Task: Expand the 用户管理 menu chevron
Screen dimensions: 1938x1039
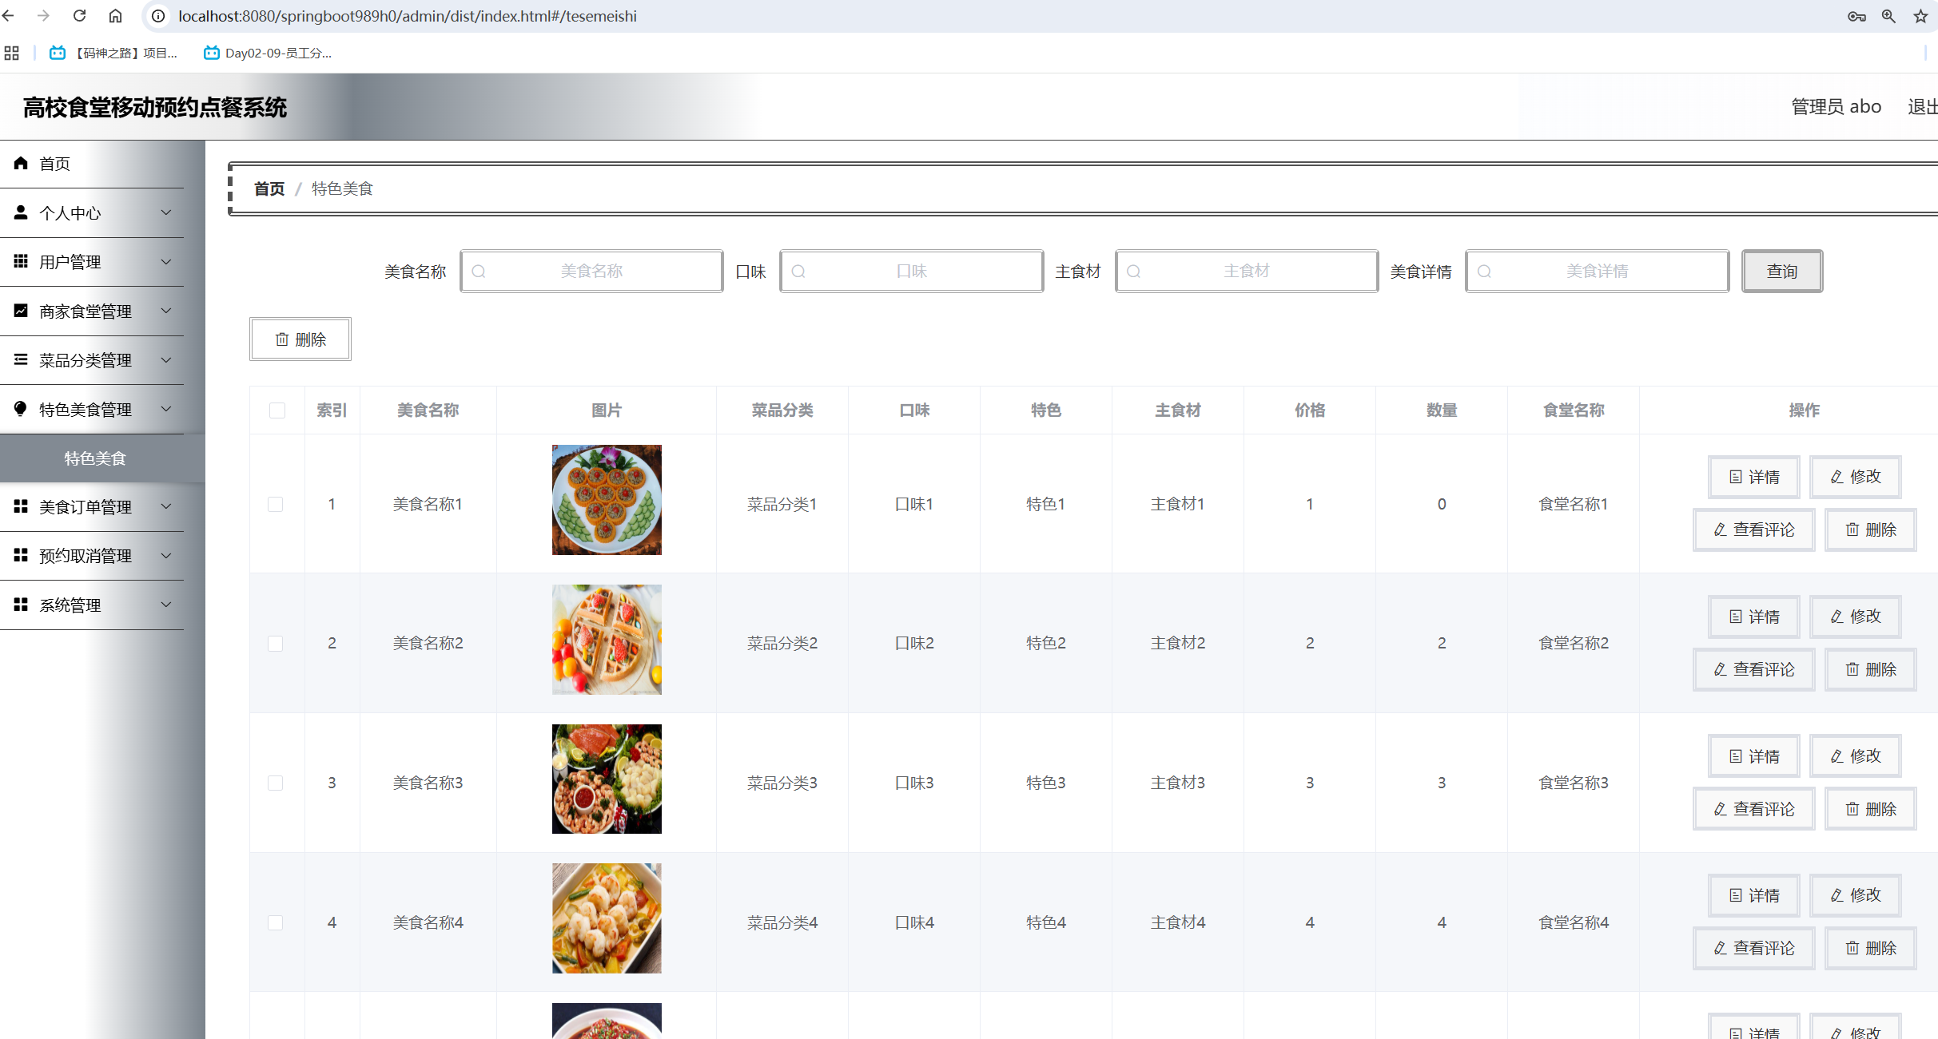Action: pos(166,261)
